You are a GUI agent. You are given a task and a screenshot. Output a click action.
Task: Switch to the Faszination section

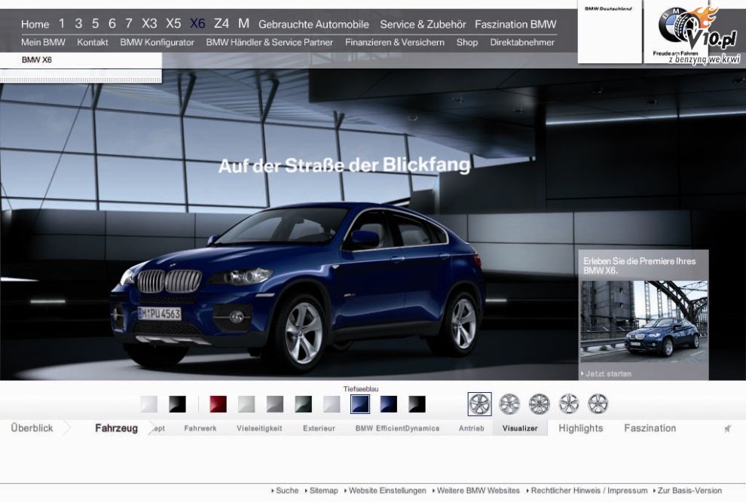(650, 427)
